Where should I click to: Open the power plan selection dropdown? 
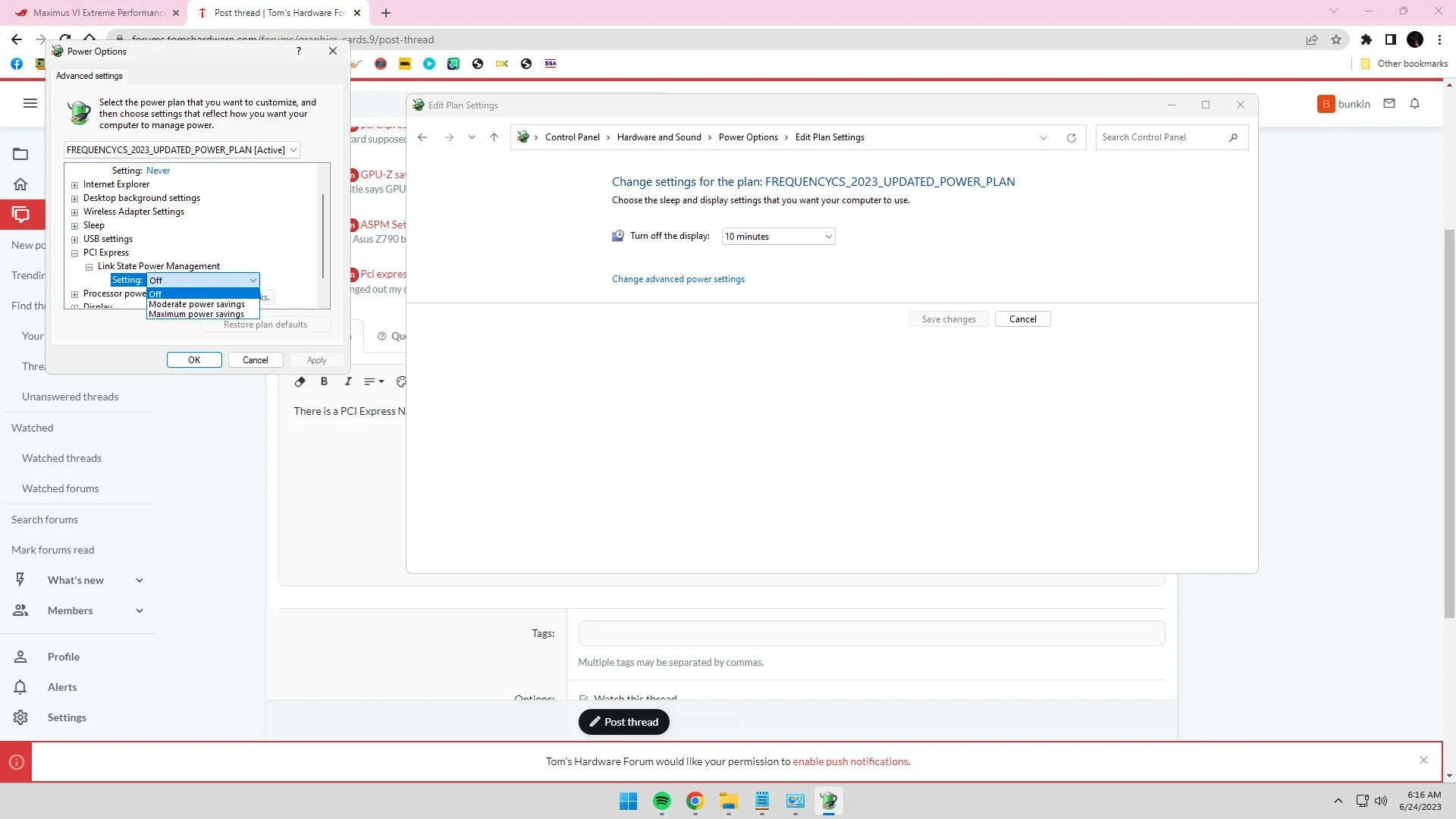(x=181, y=150)
